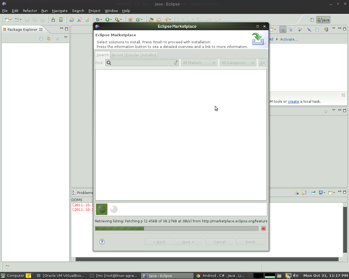This screenshot has height=279, width=349.
Task: Open Android Virtual Device Manager icon
Action: click(x=61, y=20)
